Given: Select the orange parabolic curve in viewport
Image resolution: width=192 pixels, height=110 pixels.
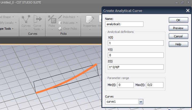Looking at the screenshot, I should click(69, 81).
